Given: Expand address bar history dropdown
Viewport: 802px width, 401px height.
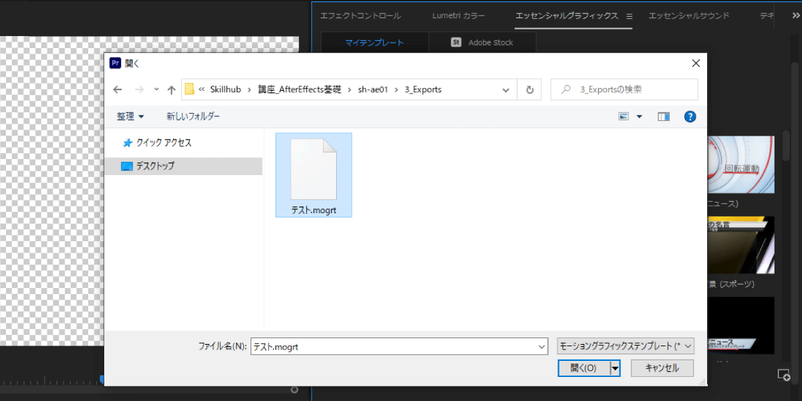Looking at the screenshot, I should pos(506,90).
